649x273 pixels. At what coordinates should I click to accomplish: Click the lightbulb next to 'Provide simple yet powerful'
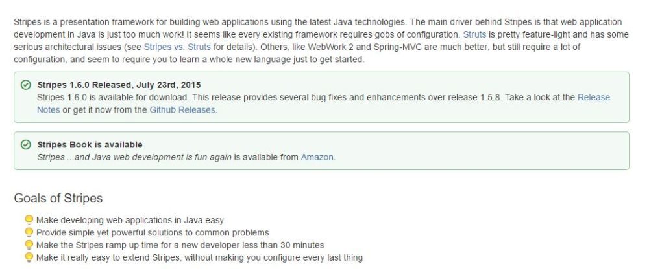(x=29, y=232)
